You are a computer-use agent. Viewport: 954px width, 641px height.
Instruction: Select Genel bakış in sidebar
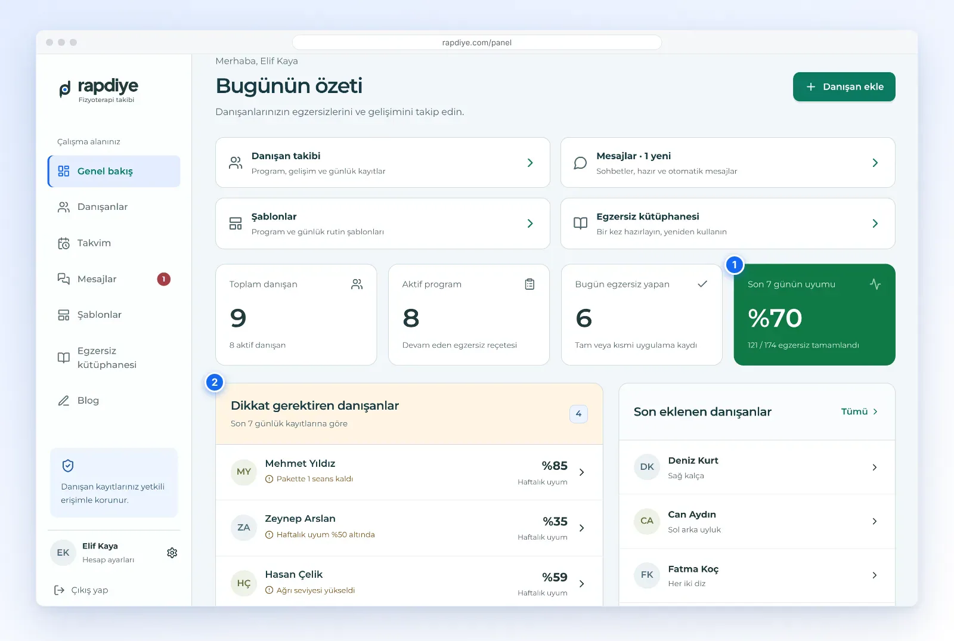(x=114, y=171)
